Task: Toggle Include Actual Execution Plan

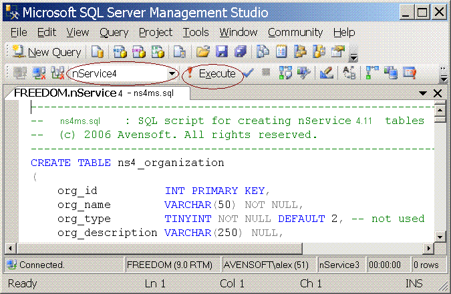Action: [x=372, y=73]
